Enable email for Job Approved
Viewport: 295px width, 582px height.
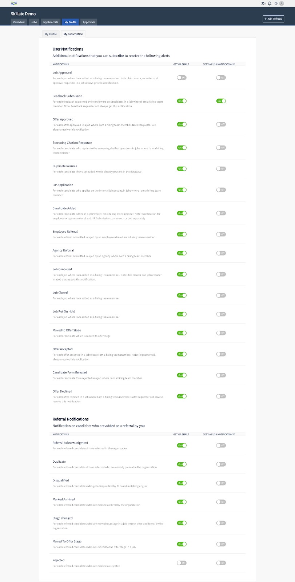182,77
